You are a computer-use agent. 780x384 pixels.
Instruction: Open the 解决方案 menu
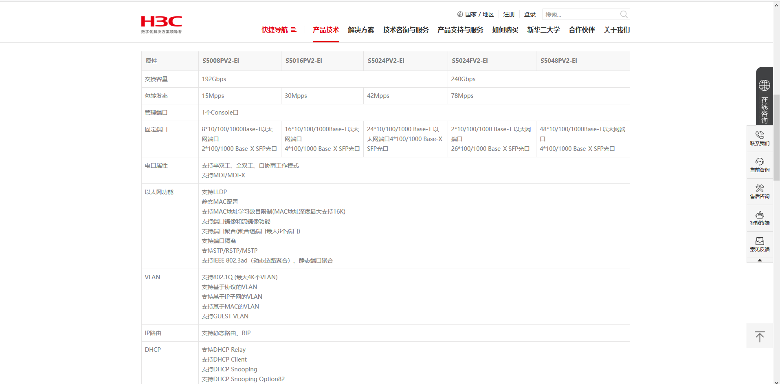(361, 30)
